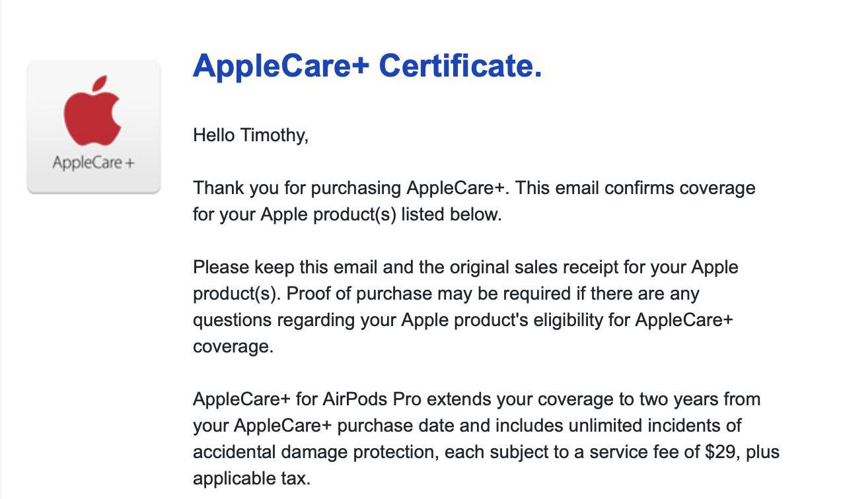841x499 pixels.
Task: Click the AppleCare+ Certificate heading
Action: click(367, 65)
